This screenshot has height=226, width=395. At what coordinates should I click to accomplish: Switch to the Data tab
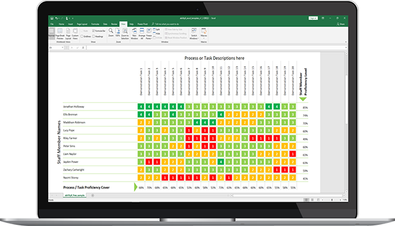[105, 24]
